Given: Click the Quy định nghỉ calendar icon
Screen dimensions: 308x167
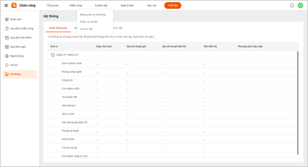Looking at the screenshot, I should [x=7, y=47].
